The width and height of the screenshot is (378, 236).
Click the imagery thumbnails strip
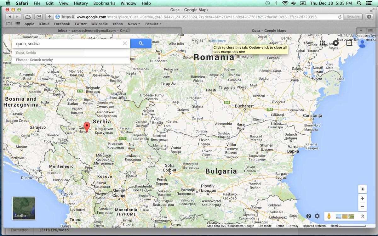[345, 216]
